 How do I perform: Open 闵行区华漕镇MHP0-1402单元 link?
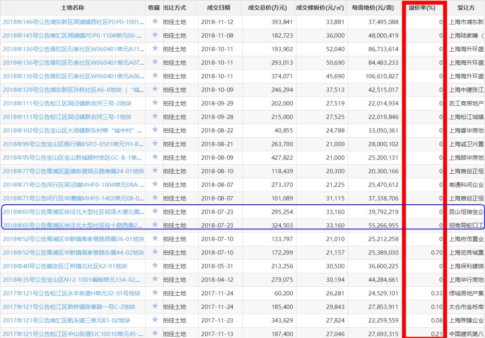click(73, 198)
